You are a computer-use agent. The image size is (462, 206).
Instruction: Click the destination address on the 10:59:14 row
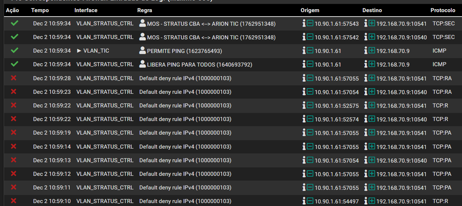coord(401,147)
